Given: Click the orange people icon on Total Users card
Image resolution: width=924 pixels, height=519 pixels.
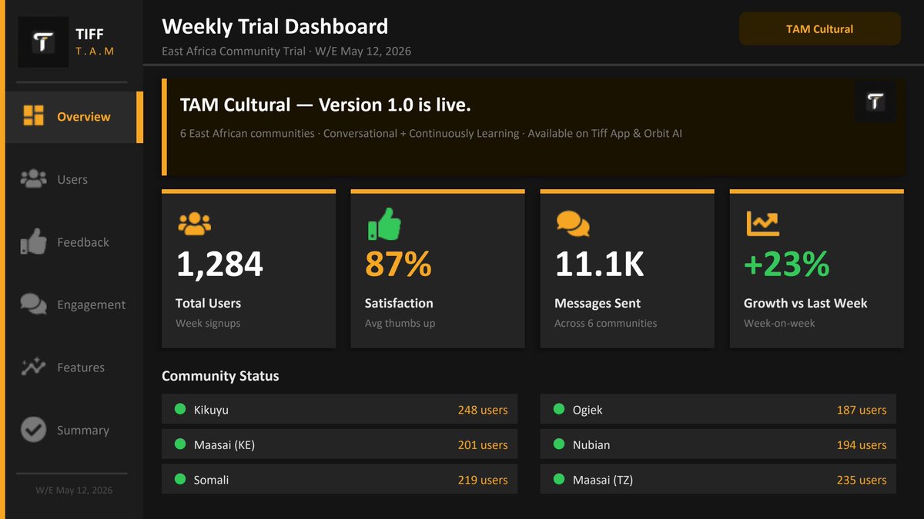Looking at the screenshot, I should tap(194, 223).
